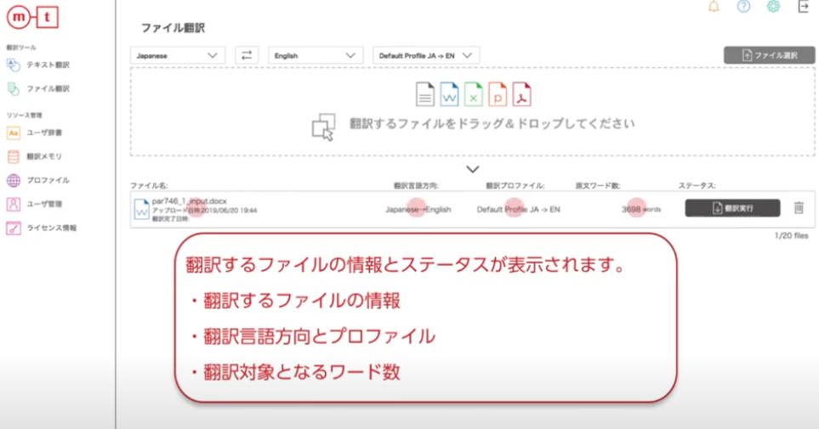The width and height of the screenshot is (819, 429).
Task: Click the logout icon
Action: pyautogui.click(x=804, y=7)
